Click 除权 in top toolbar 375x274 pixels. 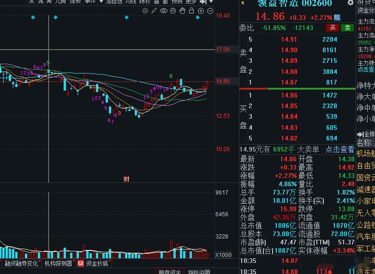[x=145, y=2]
